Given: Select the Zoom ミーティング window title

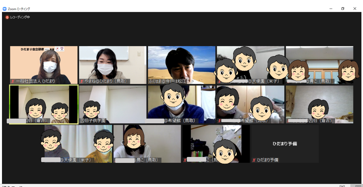Looking at the screenshot, I should click(x=19, y=9).
